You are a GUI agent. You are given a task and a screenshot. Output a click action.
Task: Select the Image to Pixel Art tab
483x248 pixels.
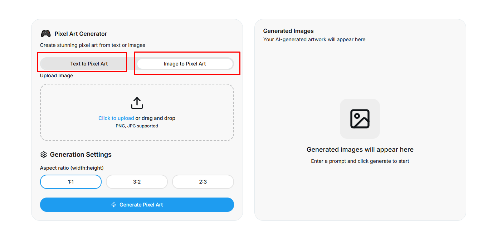click(185, 64)
